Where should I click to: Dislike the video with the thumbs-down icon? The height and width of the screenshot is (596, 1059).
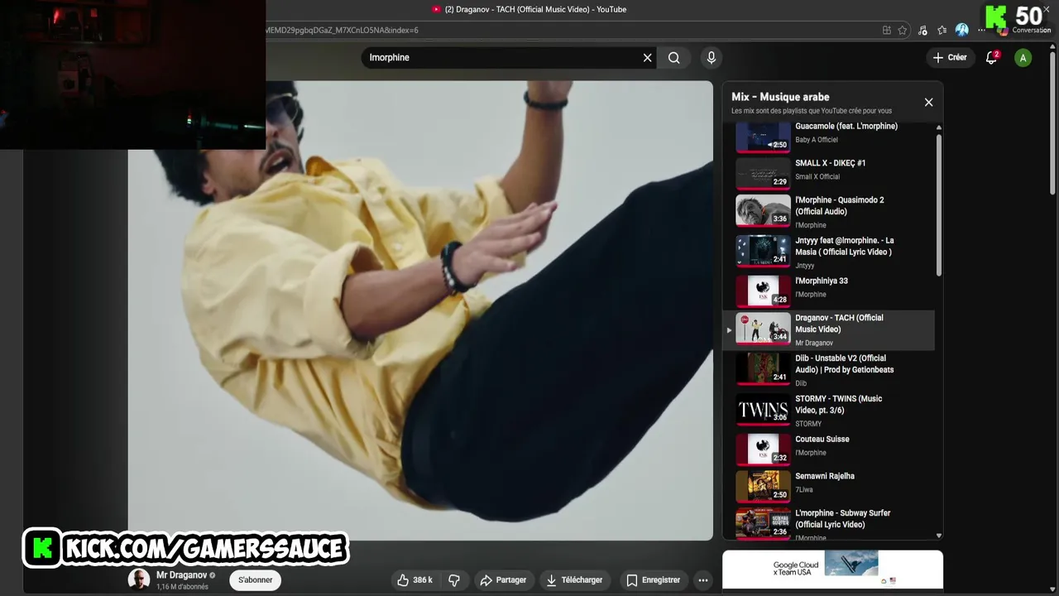[454, 580]
